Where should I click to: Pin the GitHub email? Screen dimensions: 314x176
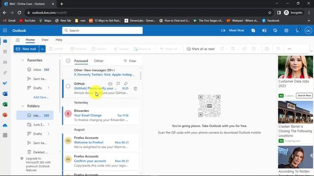click(x=126, y=84)
